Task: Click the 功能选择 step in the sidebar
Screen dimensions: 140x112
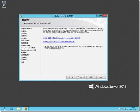Action: click(24, 33)
